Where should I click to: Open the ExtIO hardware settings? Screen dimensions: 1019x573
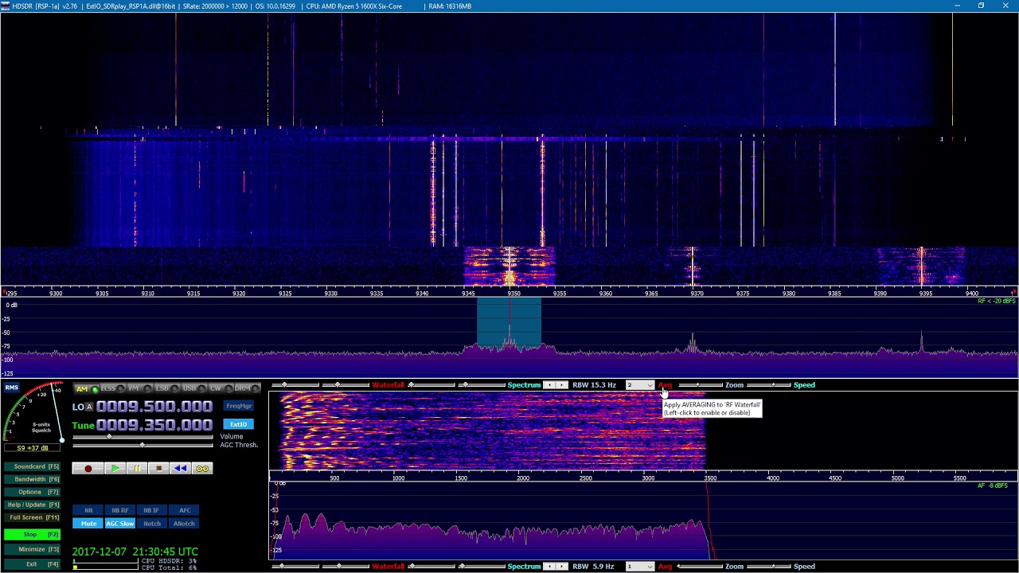[238, 424]
